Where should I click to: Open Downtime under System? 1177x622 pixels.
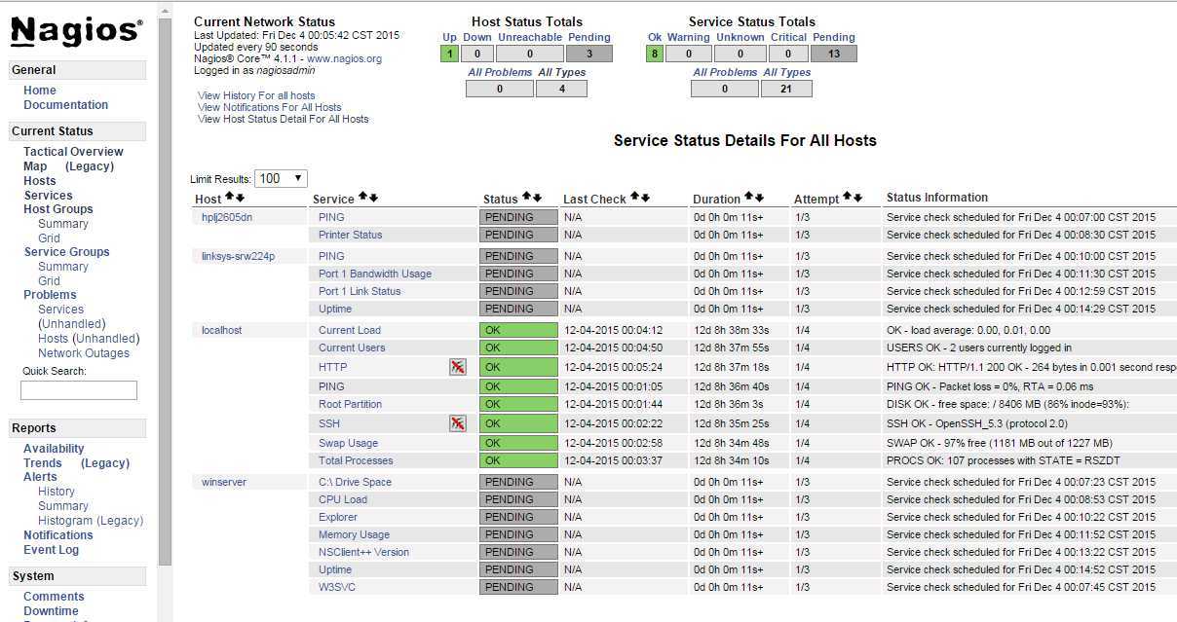point(51,611)
